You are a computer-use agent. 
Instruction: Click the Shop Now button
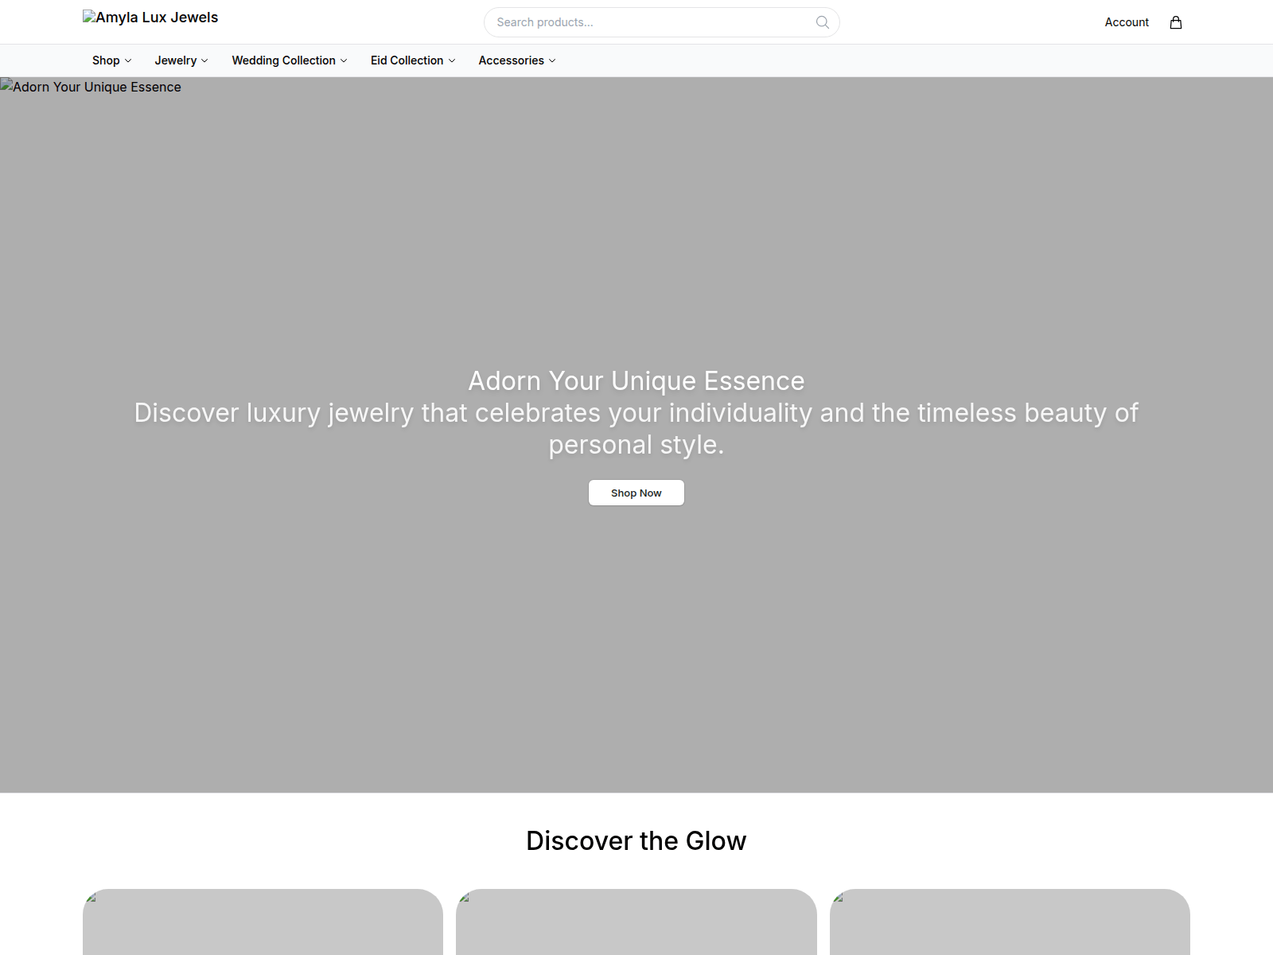[x=636, y=493]
